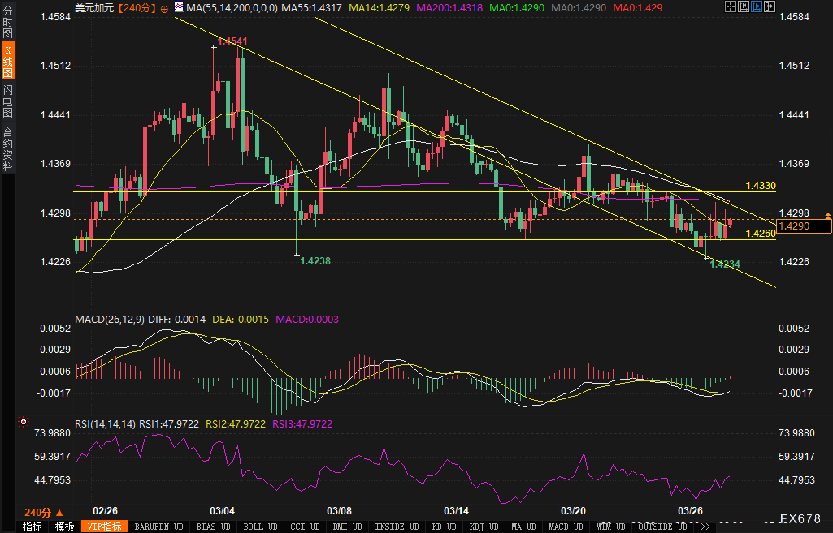Image resolution: width=833 pixels, height=533 pixels.
Task: Click the MA indicator icon beside MA(55,14,200)
Action: [x=179, y=6]
